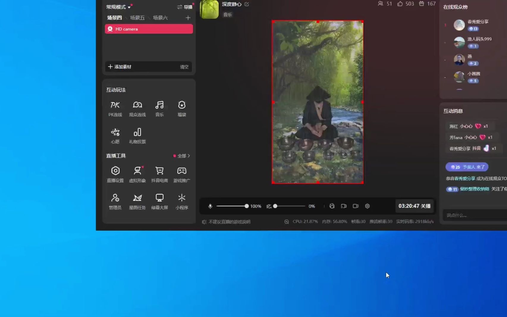Click the 内存: 56.80% status
507x317 pixels.
[335, 222]
